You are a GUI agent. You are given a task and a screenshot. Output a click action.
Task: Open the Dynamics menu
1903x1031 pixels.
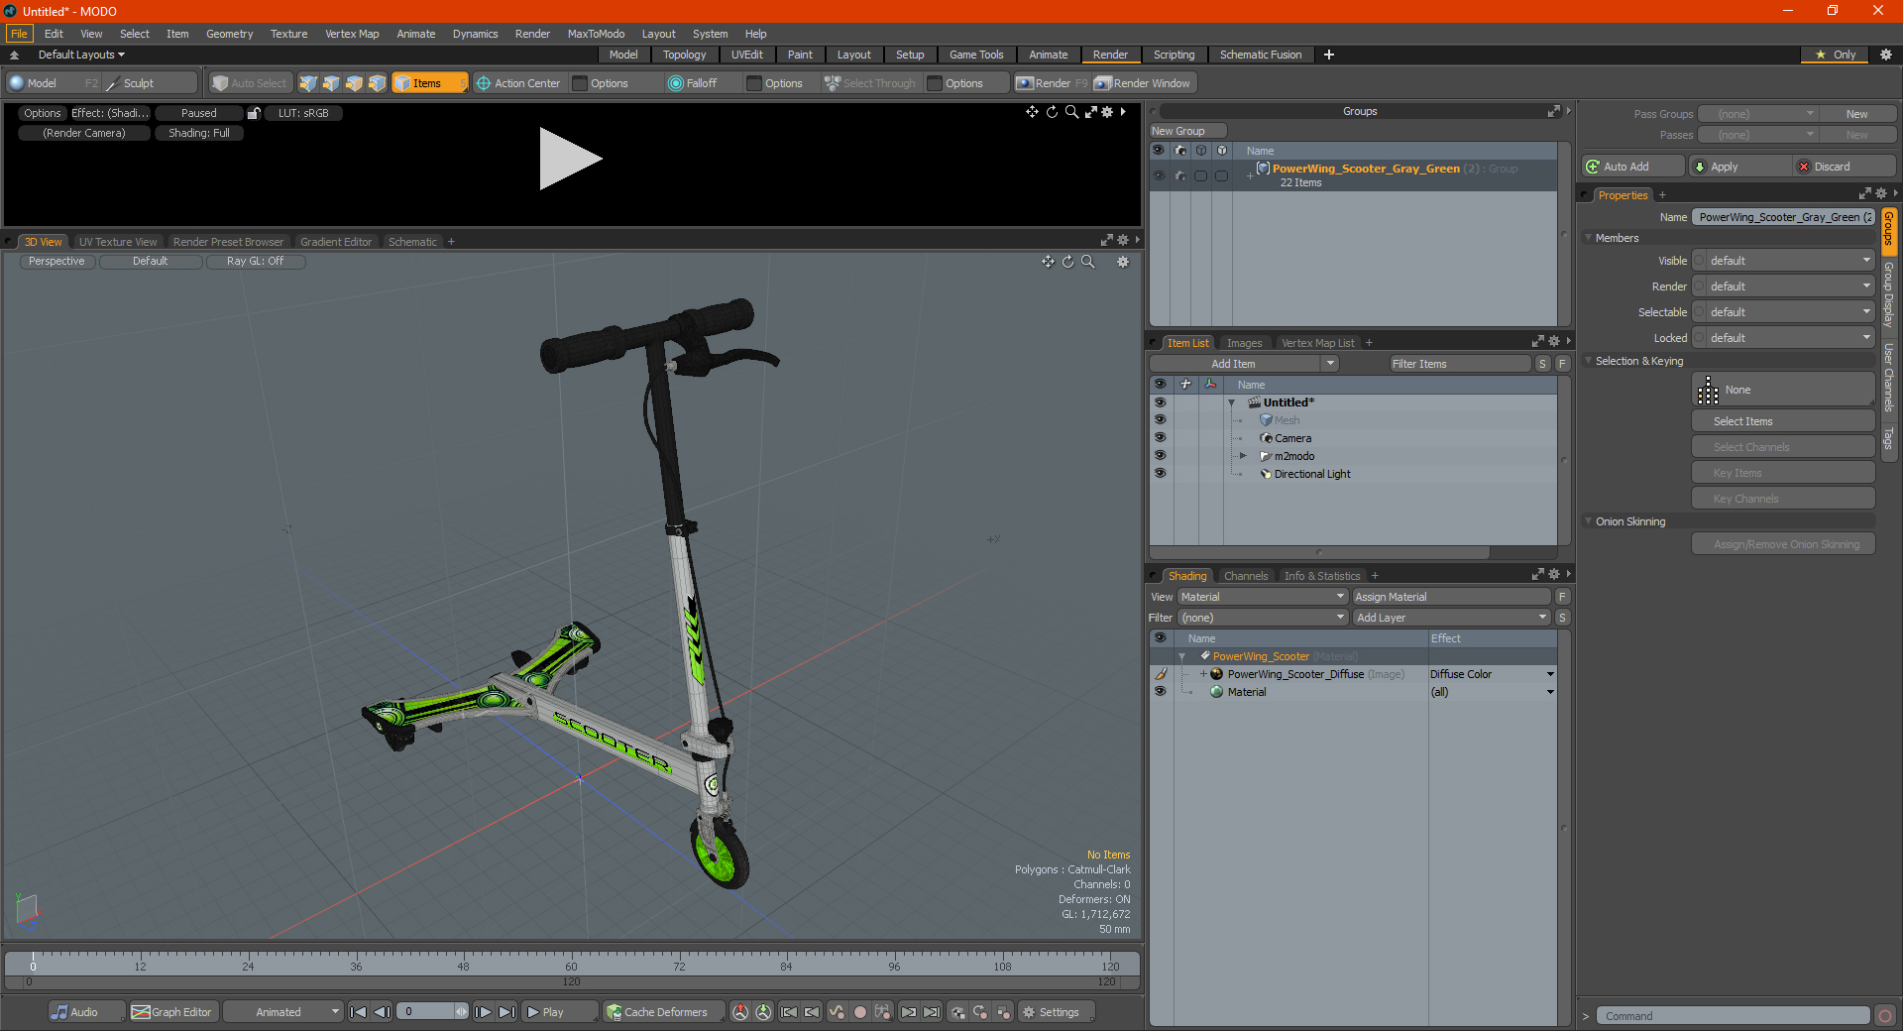point(475,34)
